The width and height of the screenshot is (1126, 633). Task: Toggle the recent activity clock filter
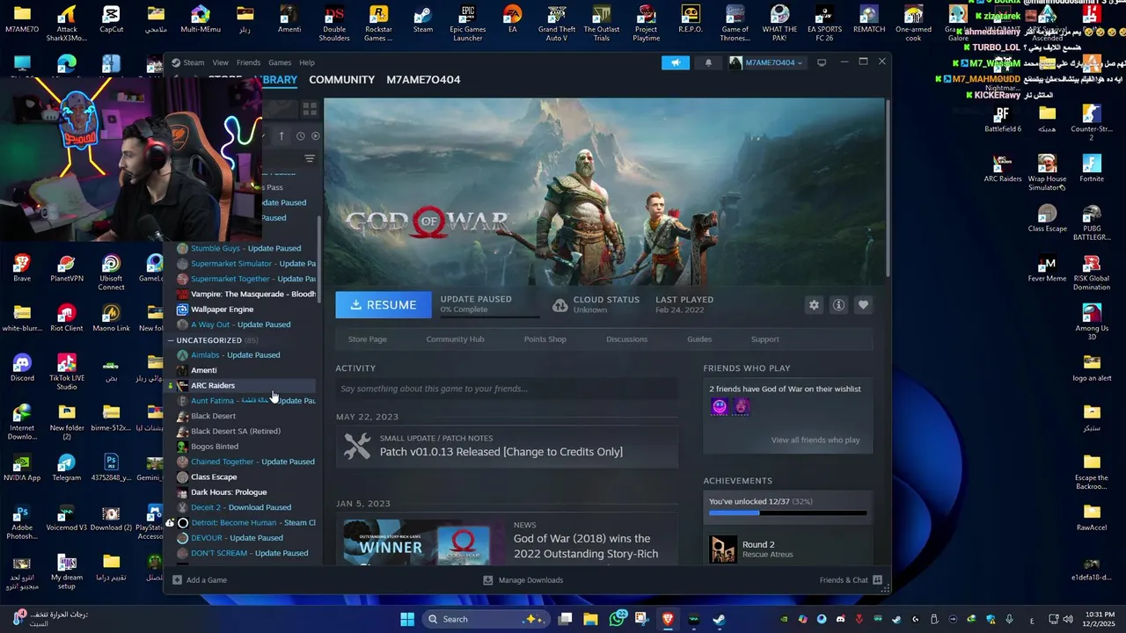coord(301,135)
